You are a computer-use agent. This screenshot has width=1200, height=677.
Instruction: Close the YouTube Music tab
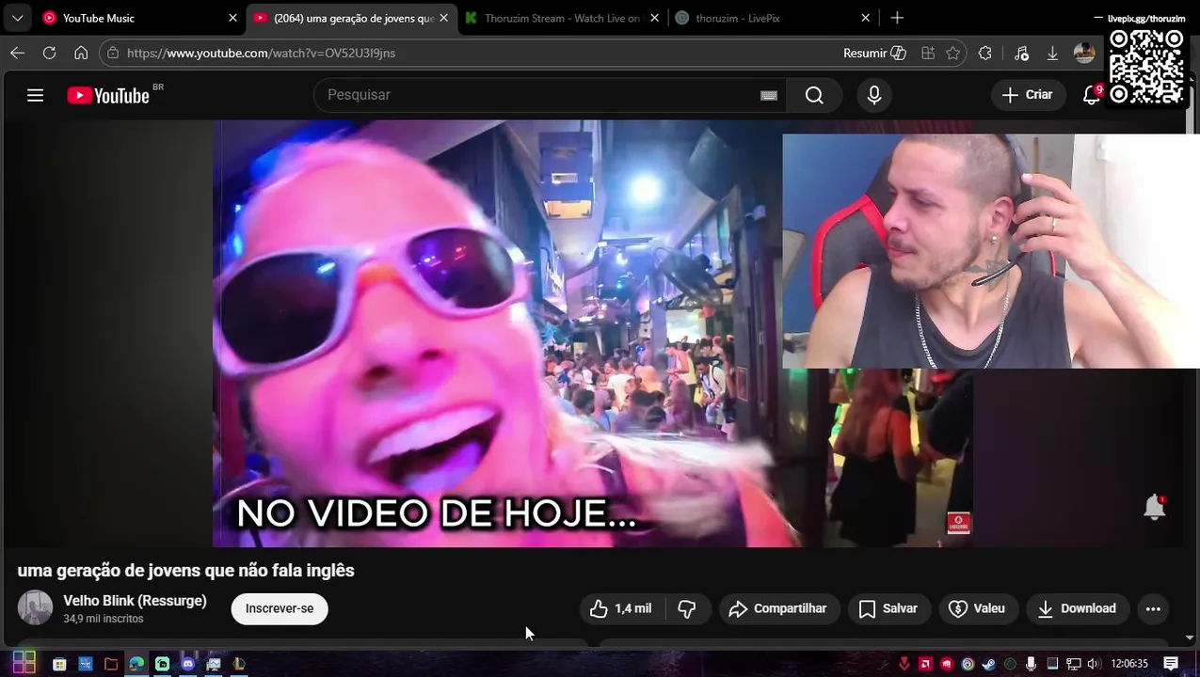(232, 18)
